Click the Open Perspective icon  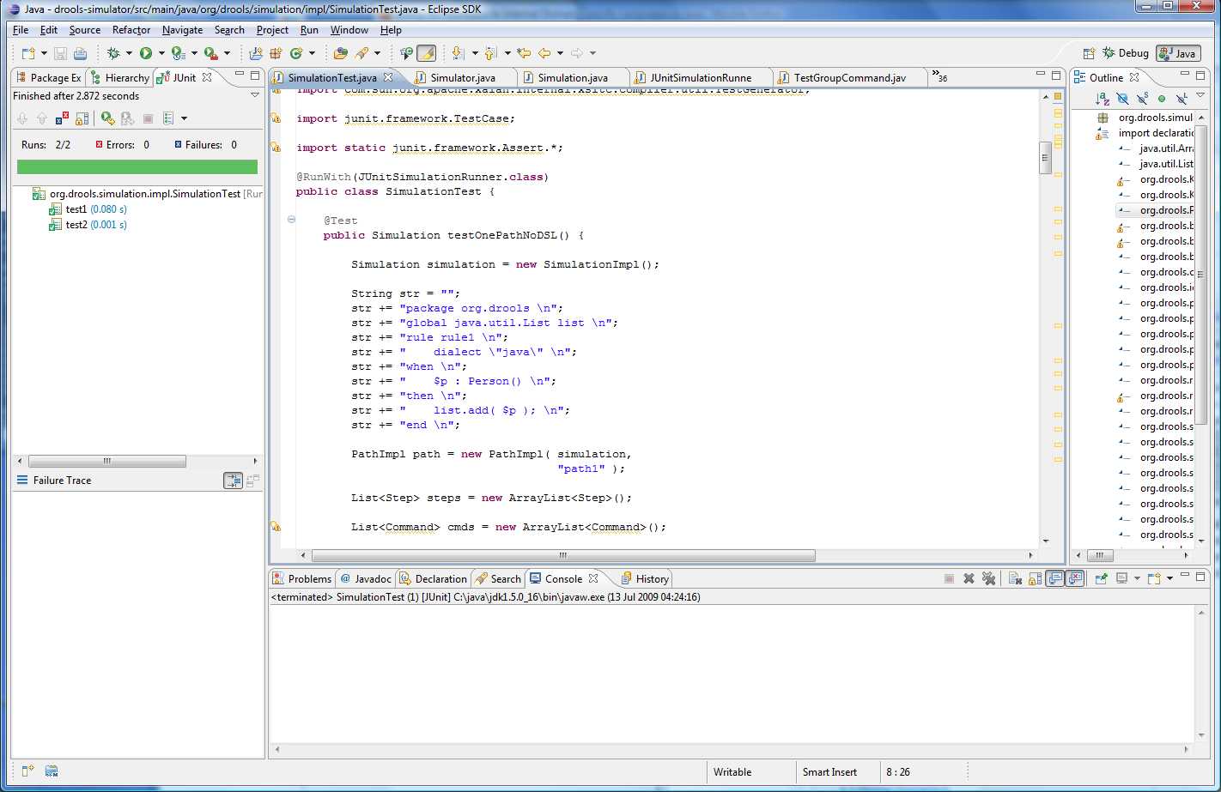1089,53
